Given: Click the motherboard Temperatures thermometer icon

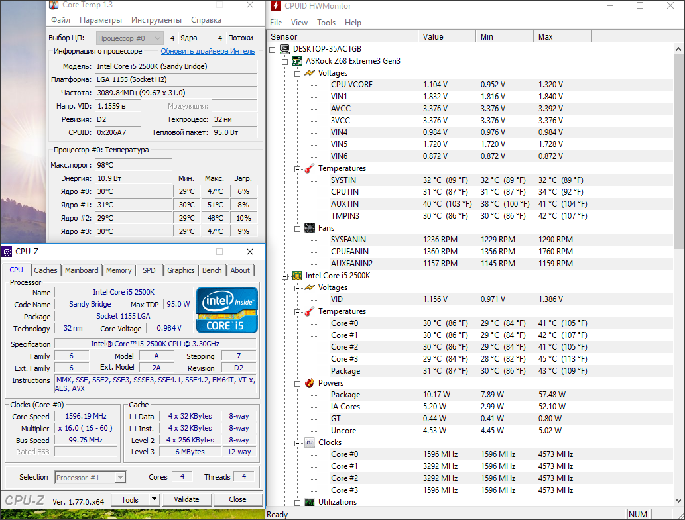Looking at the screenshot, I should (x=309, y=168).
